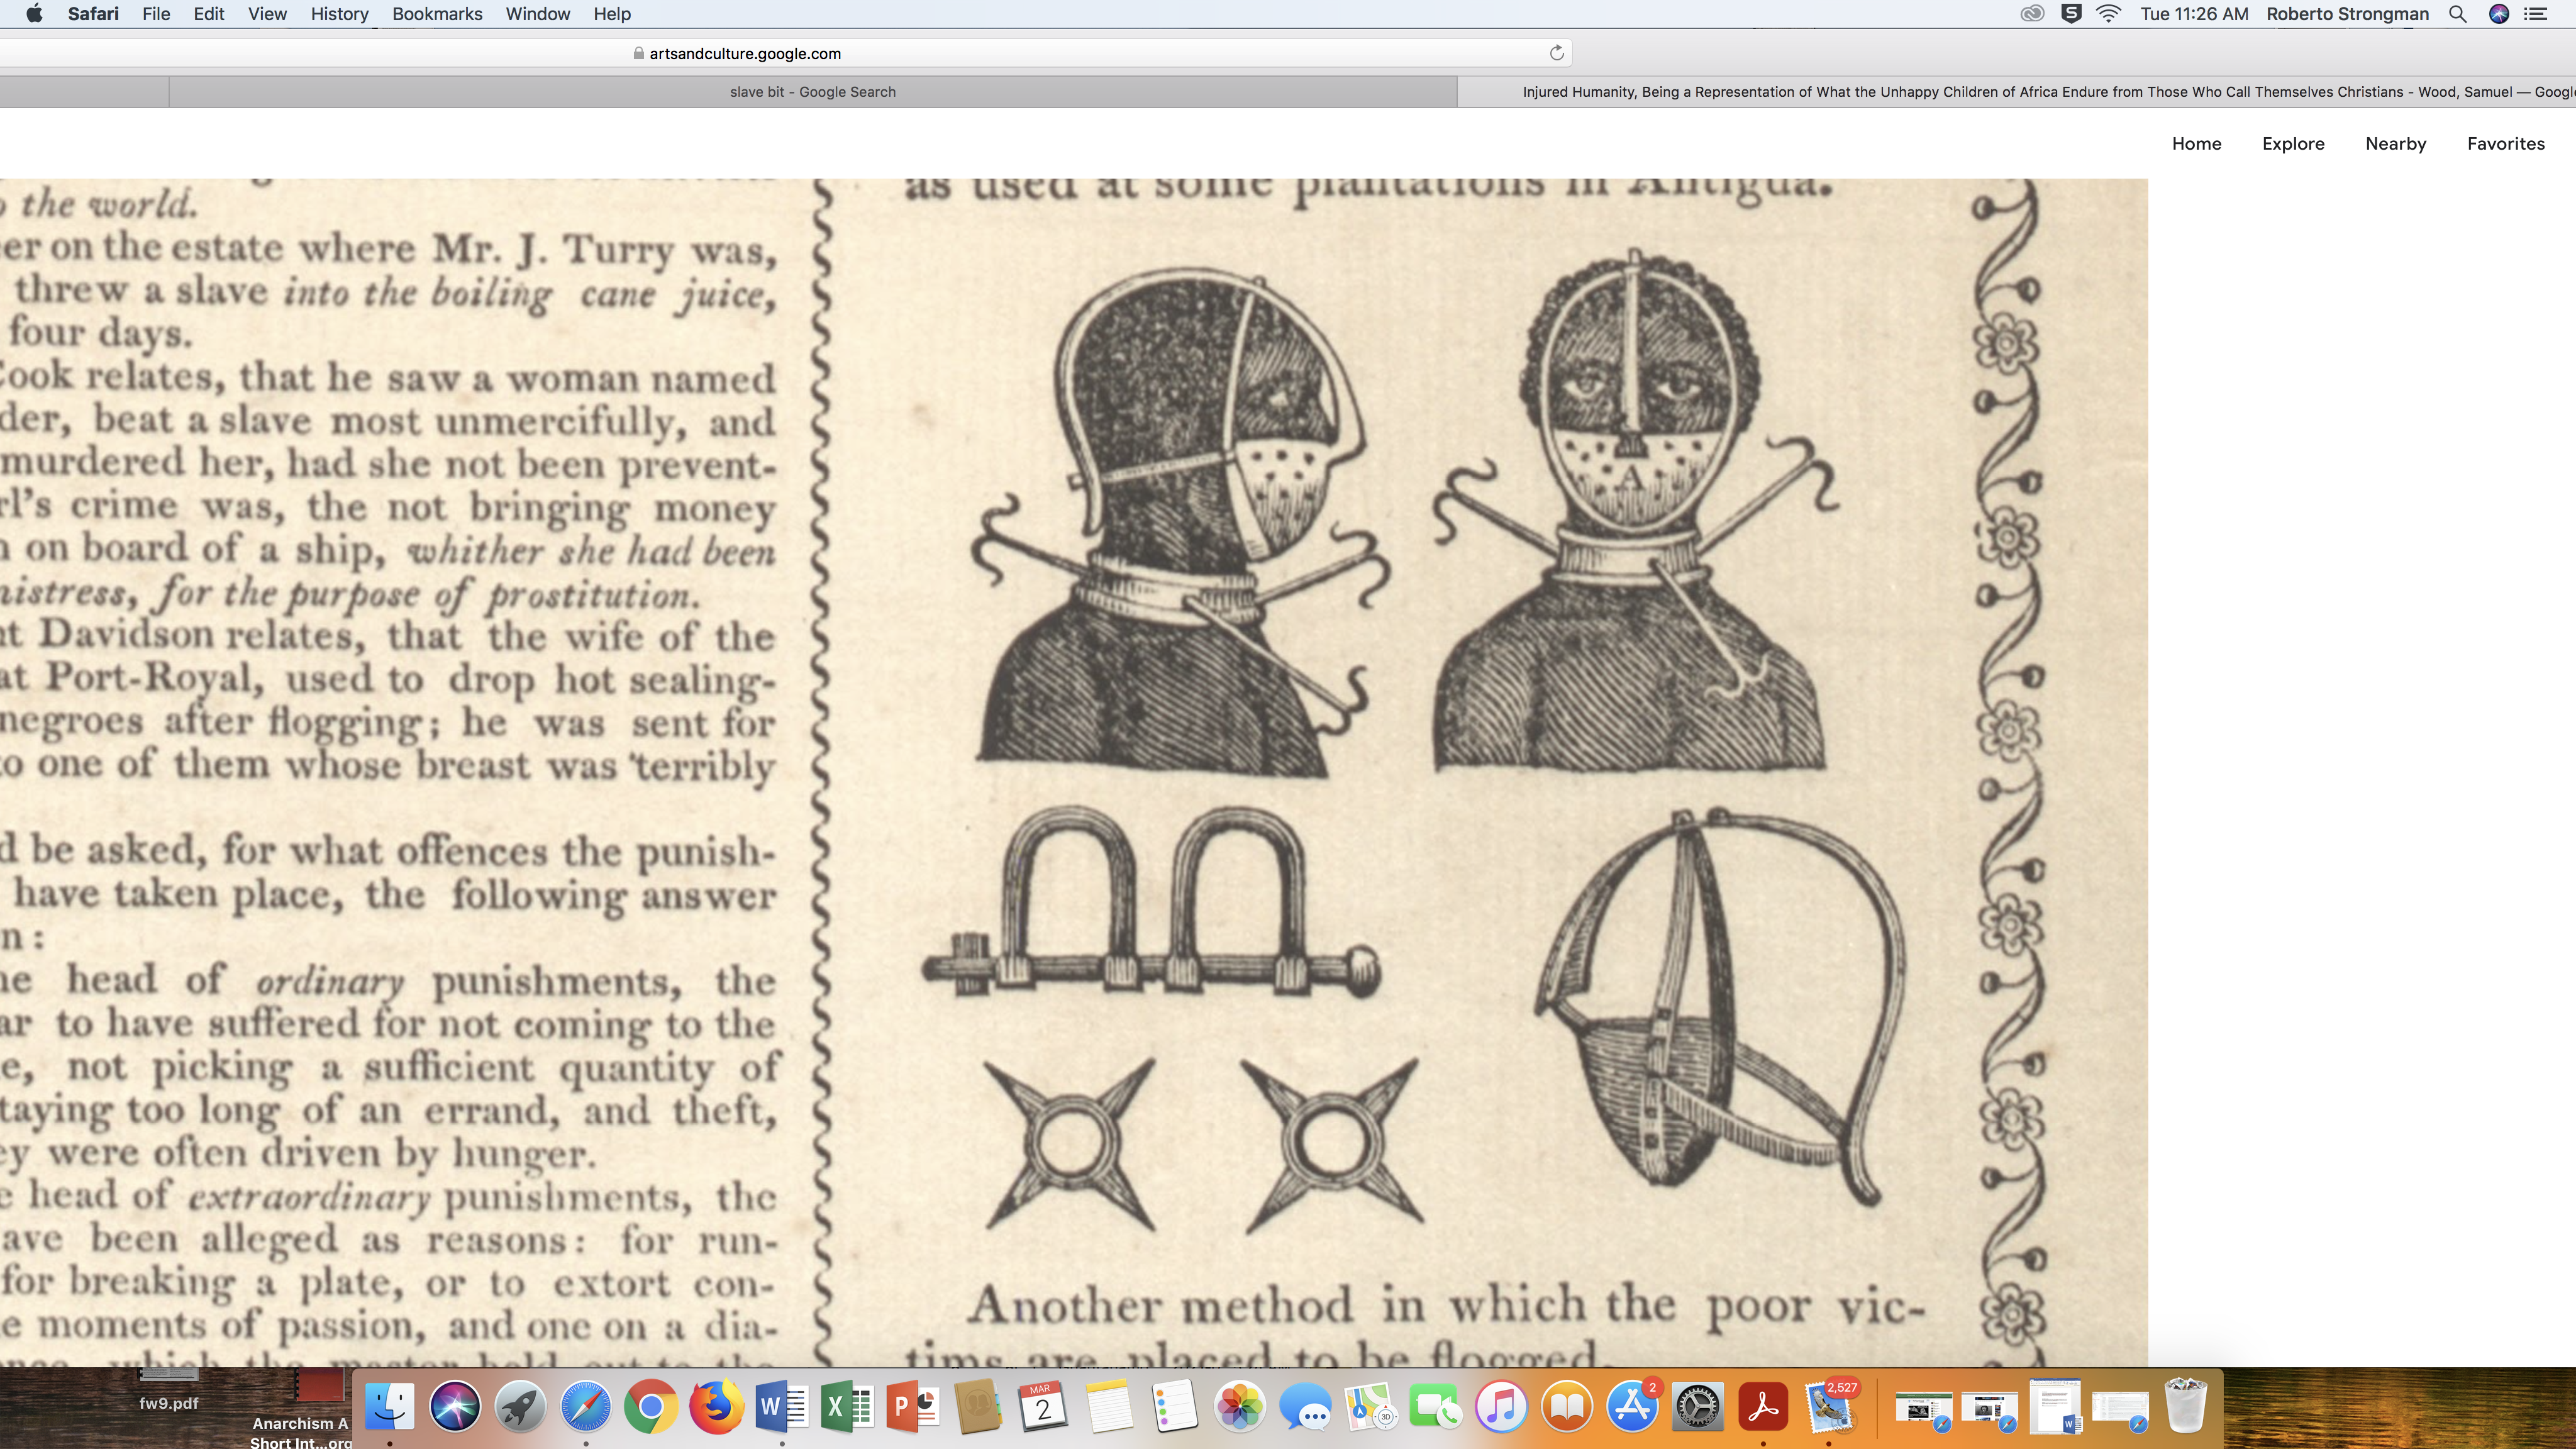This screenshot has height=1449, width=2576.
Task: Click the Tue 11:26 AM clock
Action: coord(2194,14)
